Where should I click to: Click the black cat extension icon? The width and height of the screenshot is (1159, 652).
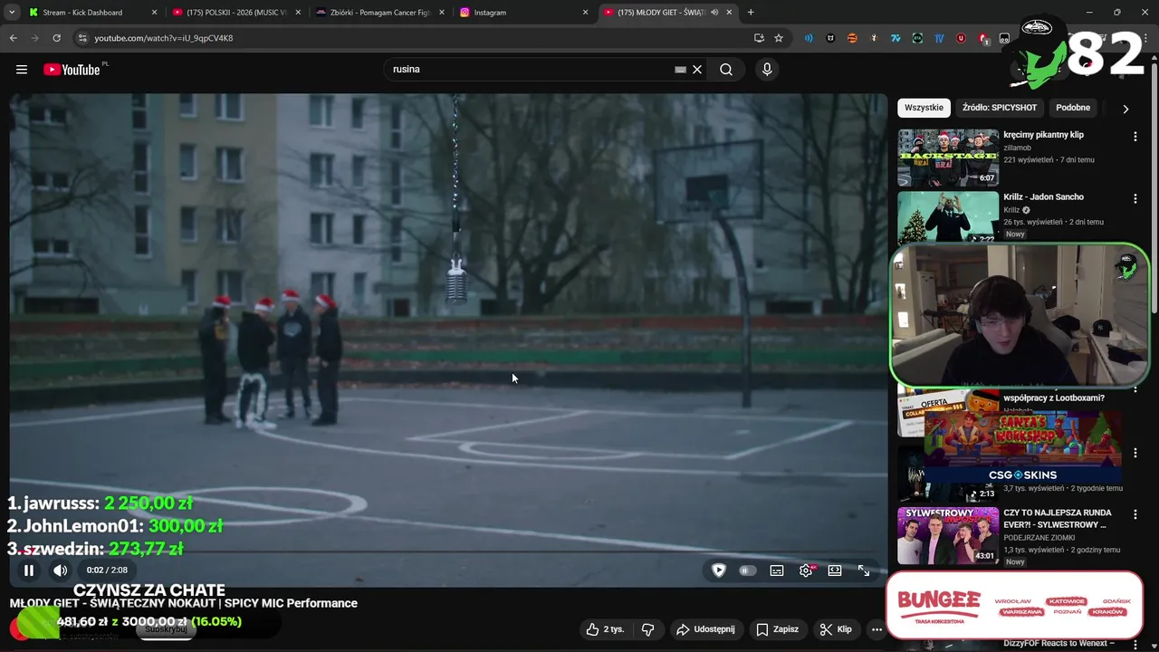830,38
